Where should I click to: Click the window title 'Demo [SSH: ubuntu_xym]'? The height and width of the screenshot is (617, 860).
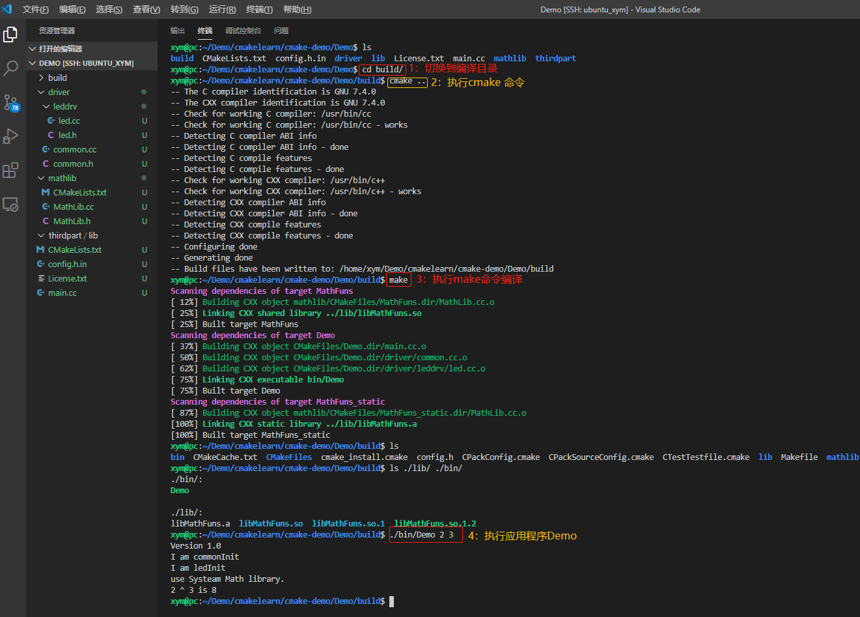(x=585, y=9)
